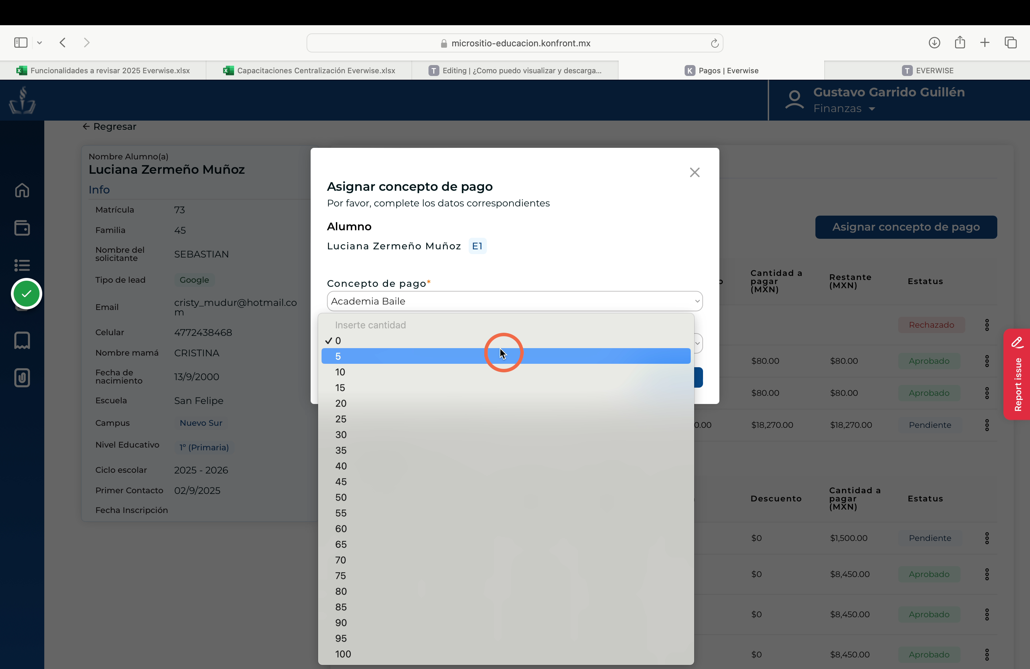The image size is (1030, 669).
Task: Open the three-dot menu on the $18,270.00 Pendiente row
Action: (x=987, y=425)
